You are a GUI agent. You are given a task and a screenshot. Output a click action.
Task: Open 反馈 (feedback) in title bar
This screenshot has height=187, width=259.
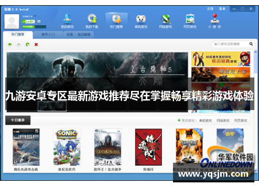210,9
